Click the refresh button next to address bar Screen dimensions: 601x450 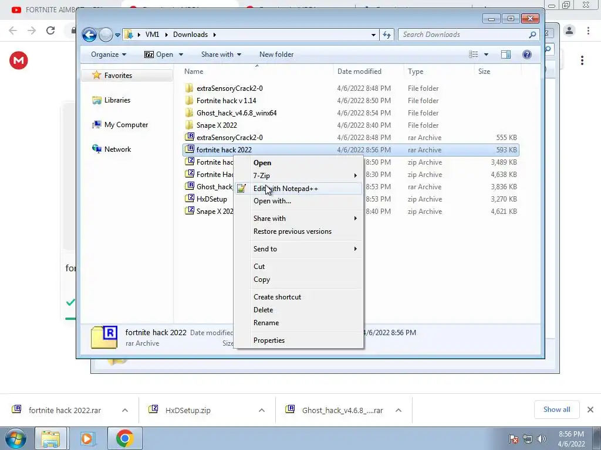[387, 35]
